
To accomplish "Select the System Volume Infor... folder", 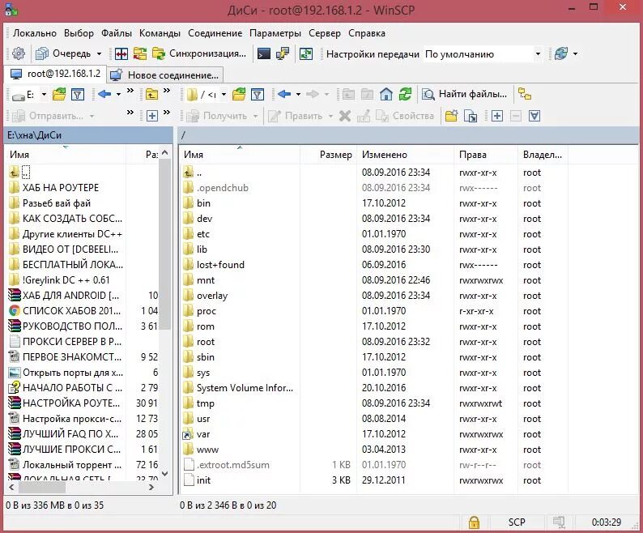I will click(x=245, y=388).
